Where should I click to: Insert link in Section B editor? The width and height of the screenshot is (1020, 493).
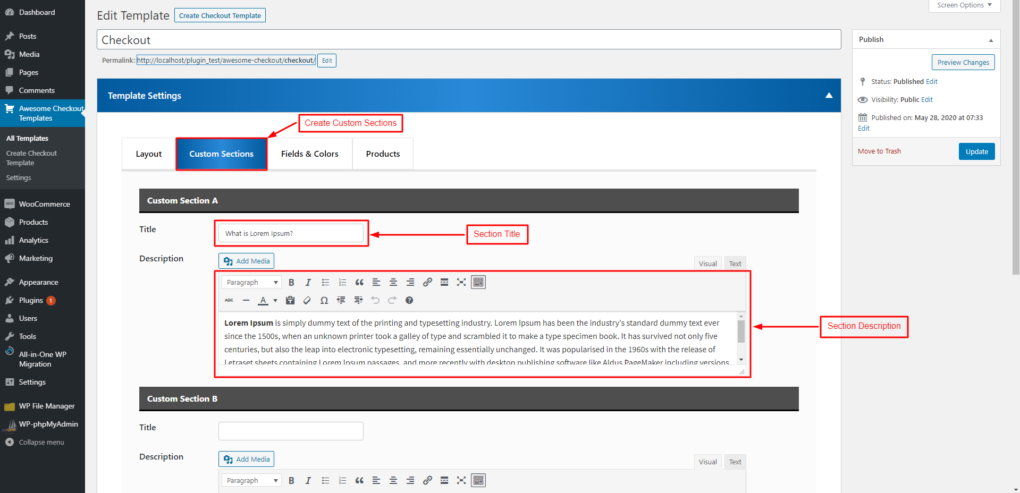click(427, 480)
